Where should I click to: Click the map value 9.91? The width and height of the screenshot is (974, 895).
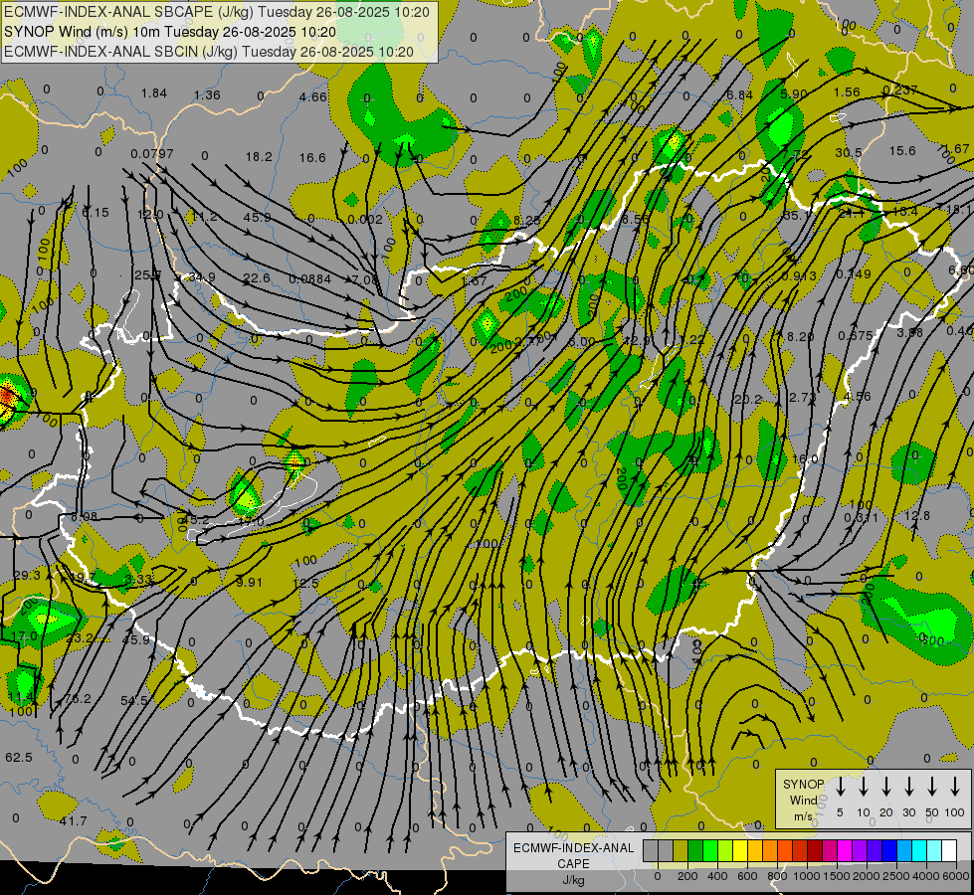pyautogui.click(x=250, y=582)
